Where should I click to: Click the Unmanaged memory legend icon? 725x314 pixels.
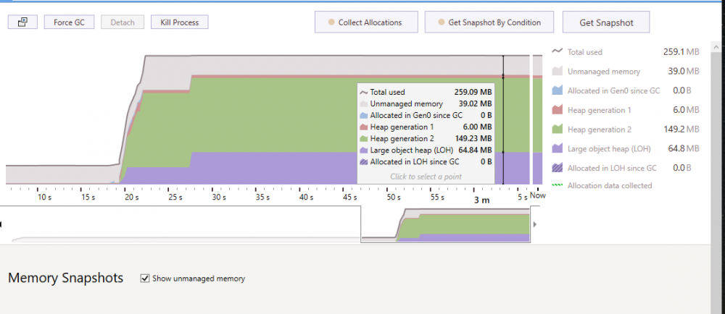click(x=557, y=72)
